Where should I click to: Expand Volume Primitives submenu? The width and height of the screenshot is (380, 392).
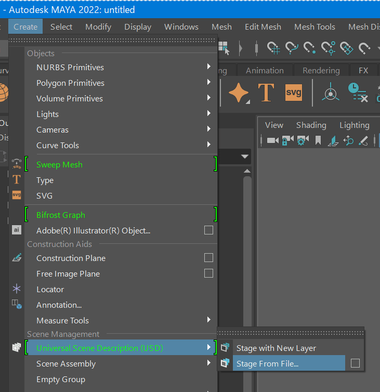(121, 98)
